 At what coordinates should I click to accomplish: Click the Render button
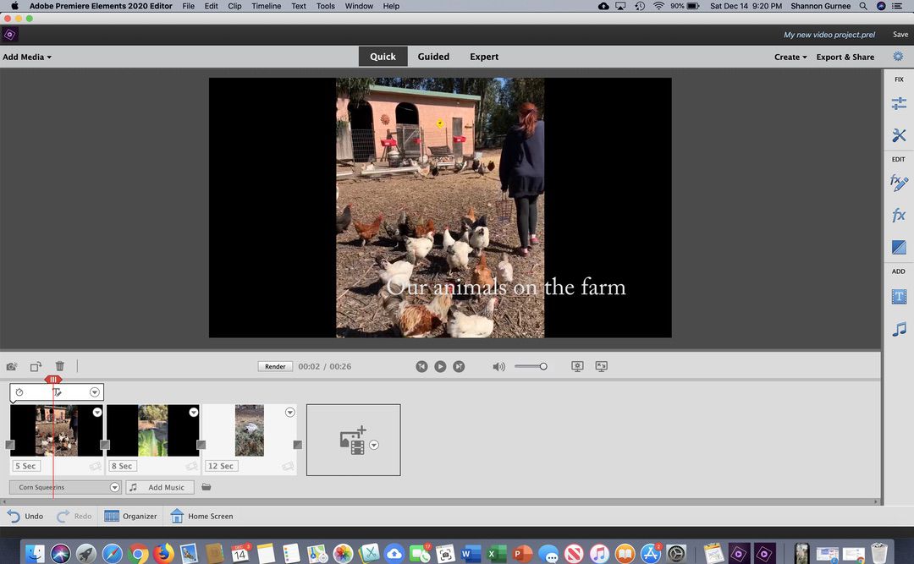pos(275,367)
